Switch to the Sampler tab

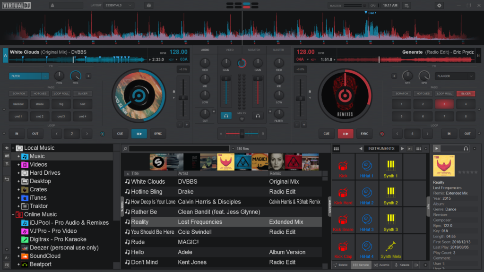(360, 265)
